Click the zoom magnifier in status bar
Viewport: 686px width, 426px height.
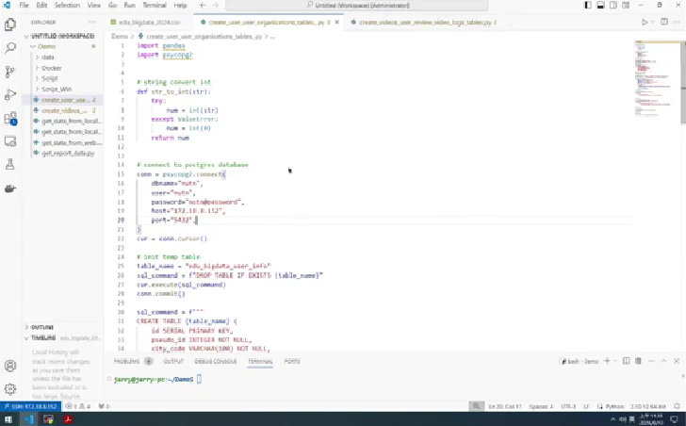477,406
